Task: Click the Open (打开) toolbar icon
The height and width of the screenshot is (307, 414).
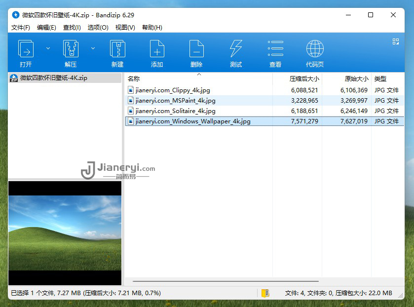Action: [x=26, y=48]
